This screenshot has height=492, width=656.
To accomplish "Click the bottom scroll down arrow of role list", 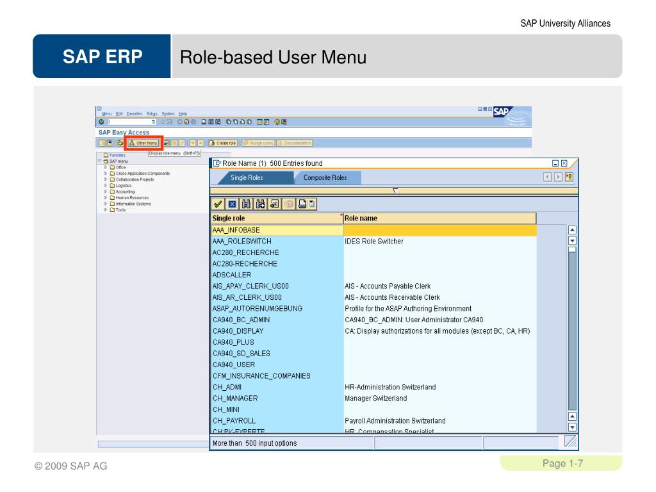I will (572, 427).
